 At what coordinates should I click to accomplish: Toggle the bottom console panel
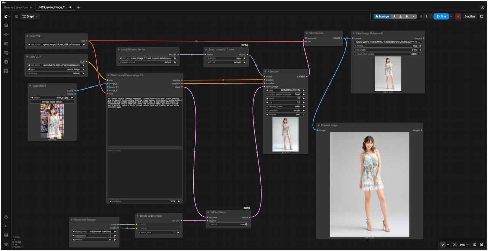(x=6, y=226)
